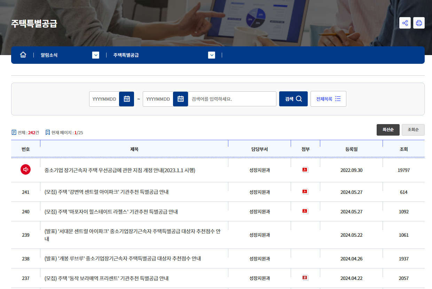Image resolution: width=432 pixels, height=289 pixels.
Task: Click 알림소식 breadcrumb label
Action: (x=49, y=55)
